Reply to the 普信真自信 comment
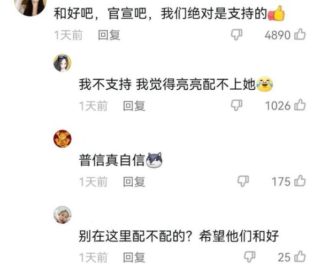The image size is (321, 280). click(x=134, y=182)
